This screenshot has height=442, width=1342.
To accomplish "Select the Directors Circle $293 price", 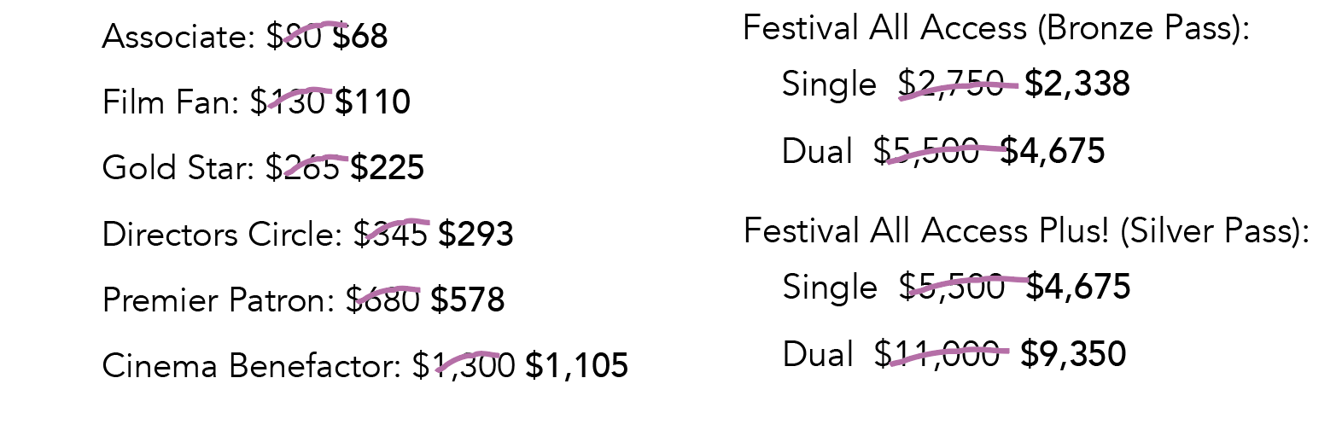I will coord(476,234).
